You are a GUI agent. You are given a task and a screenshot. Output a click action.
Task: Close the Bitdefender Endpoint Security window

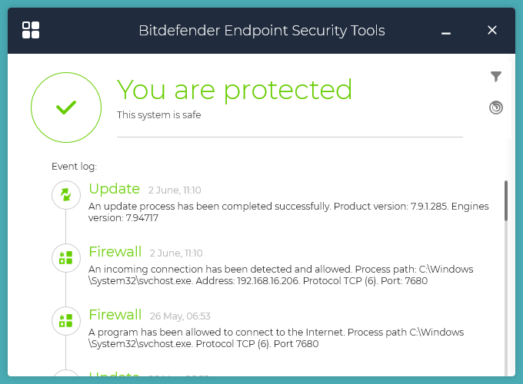492,31
